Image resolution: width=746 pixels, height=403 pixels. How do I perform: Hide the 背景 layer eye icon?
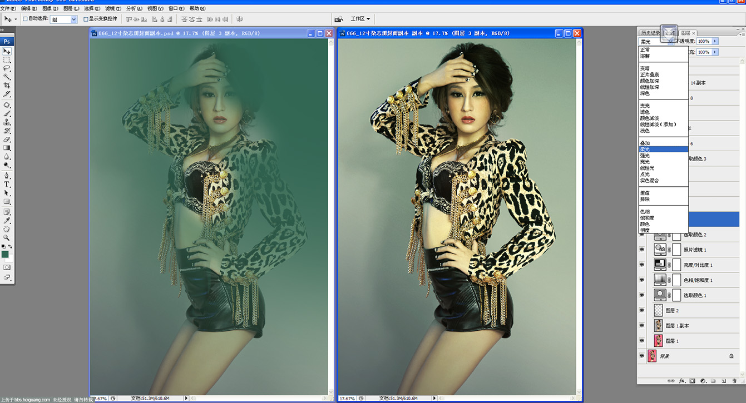[642, 356]
